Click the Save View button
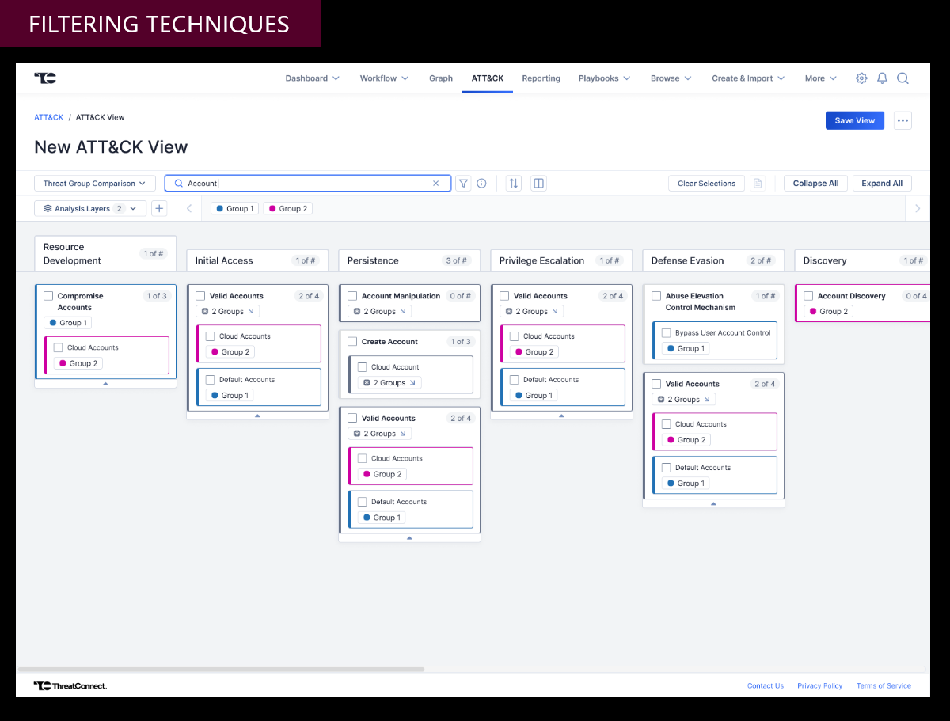Screen dimensions: 950x721 point(855,120)
